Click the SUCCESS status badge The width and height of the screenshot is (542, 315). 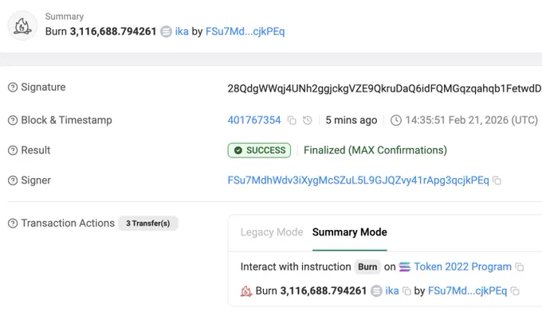pos(259,150)
